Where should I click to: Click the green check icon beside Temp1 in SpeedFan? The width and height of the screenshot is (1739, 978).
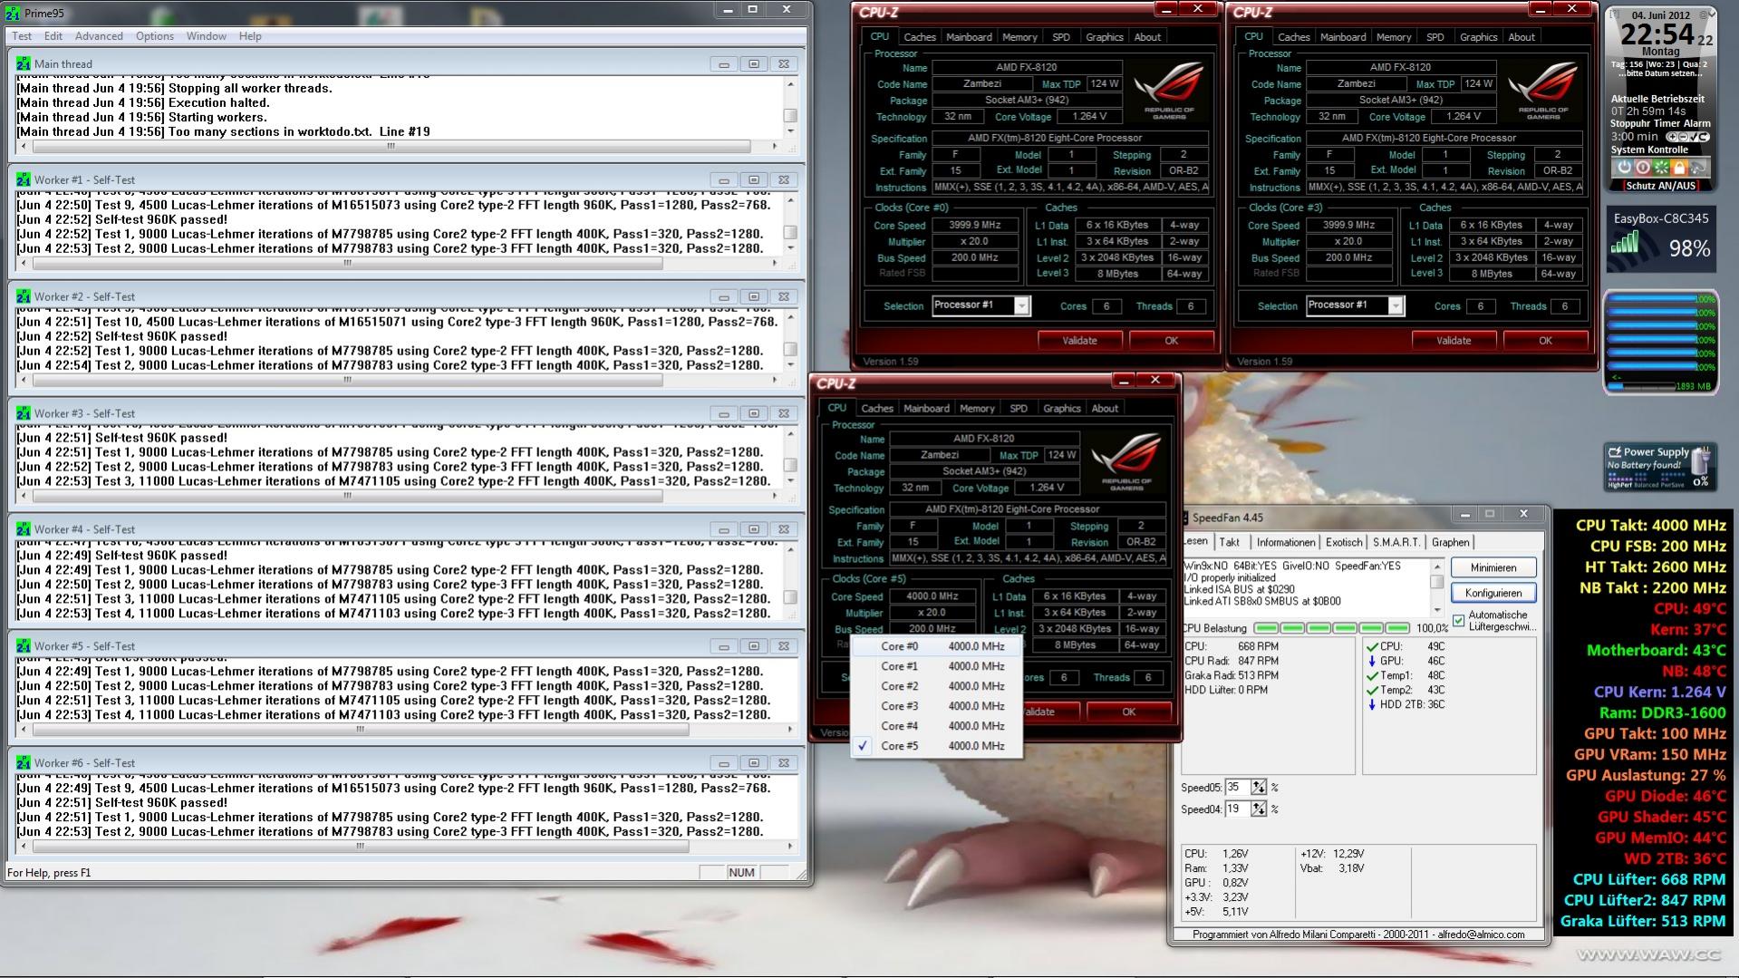pyautogui.click(x=1372, y=675)
